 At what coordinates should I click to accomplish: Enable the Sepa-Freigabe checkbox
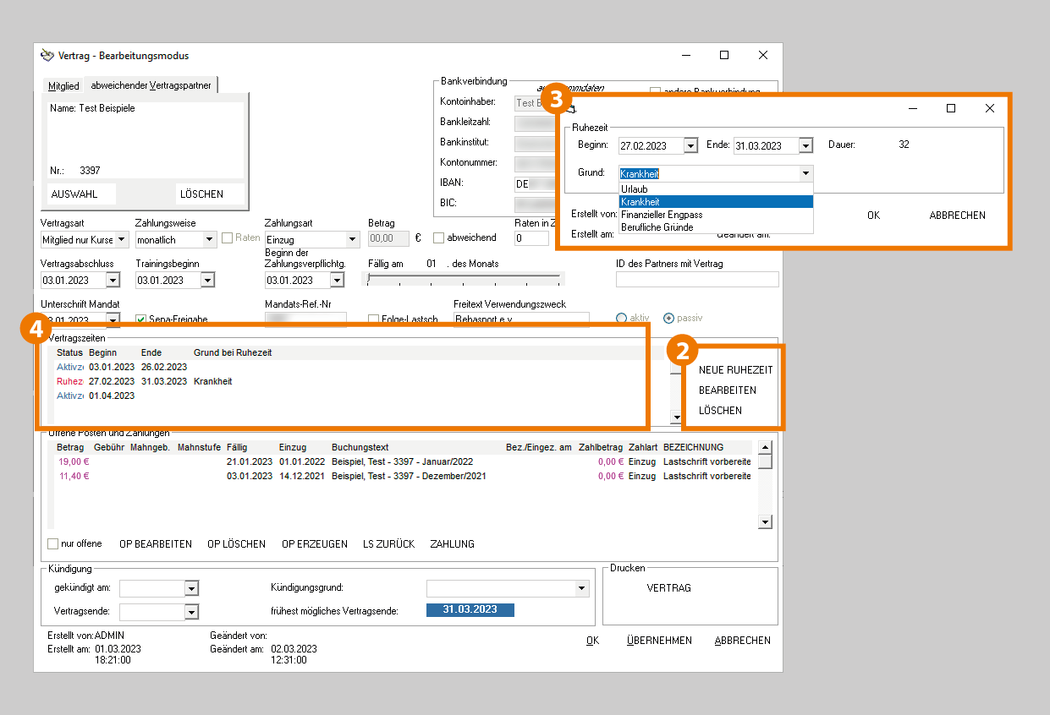141,319
